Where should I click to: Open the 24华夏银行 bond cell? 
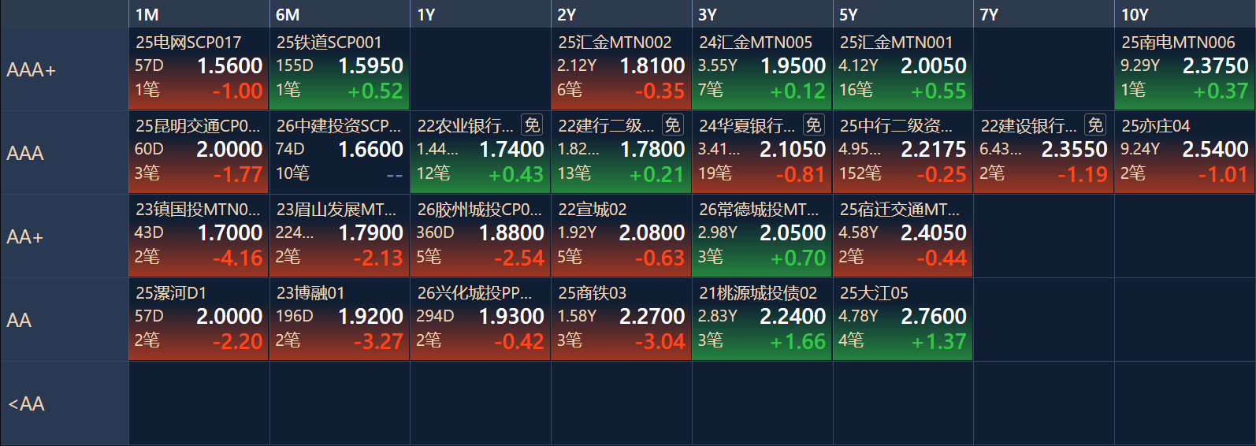(x=762, y=152)
